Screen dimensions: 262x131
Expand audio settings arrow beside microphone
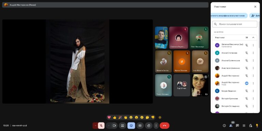[x=96, y=126]
